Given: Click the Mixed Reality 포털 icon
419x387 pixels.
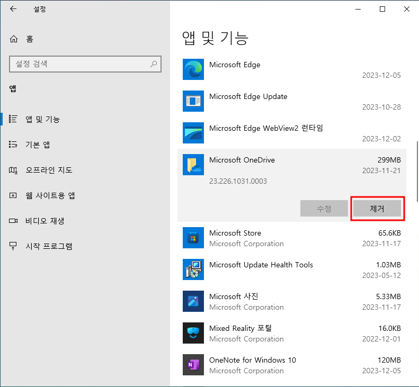Looking at the screenshot, I should pyautogui.click(x=193, y=333).
